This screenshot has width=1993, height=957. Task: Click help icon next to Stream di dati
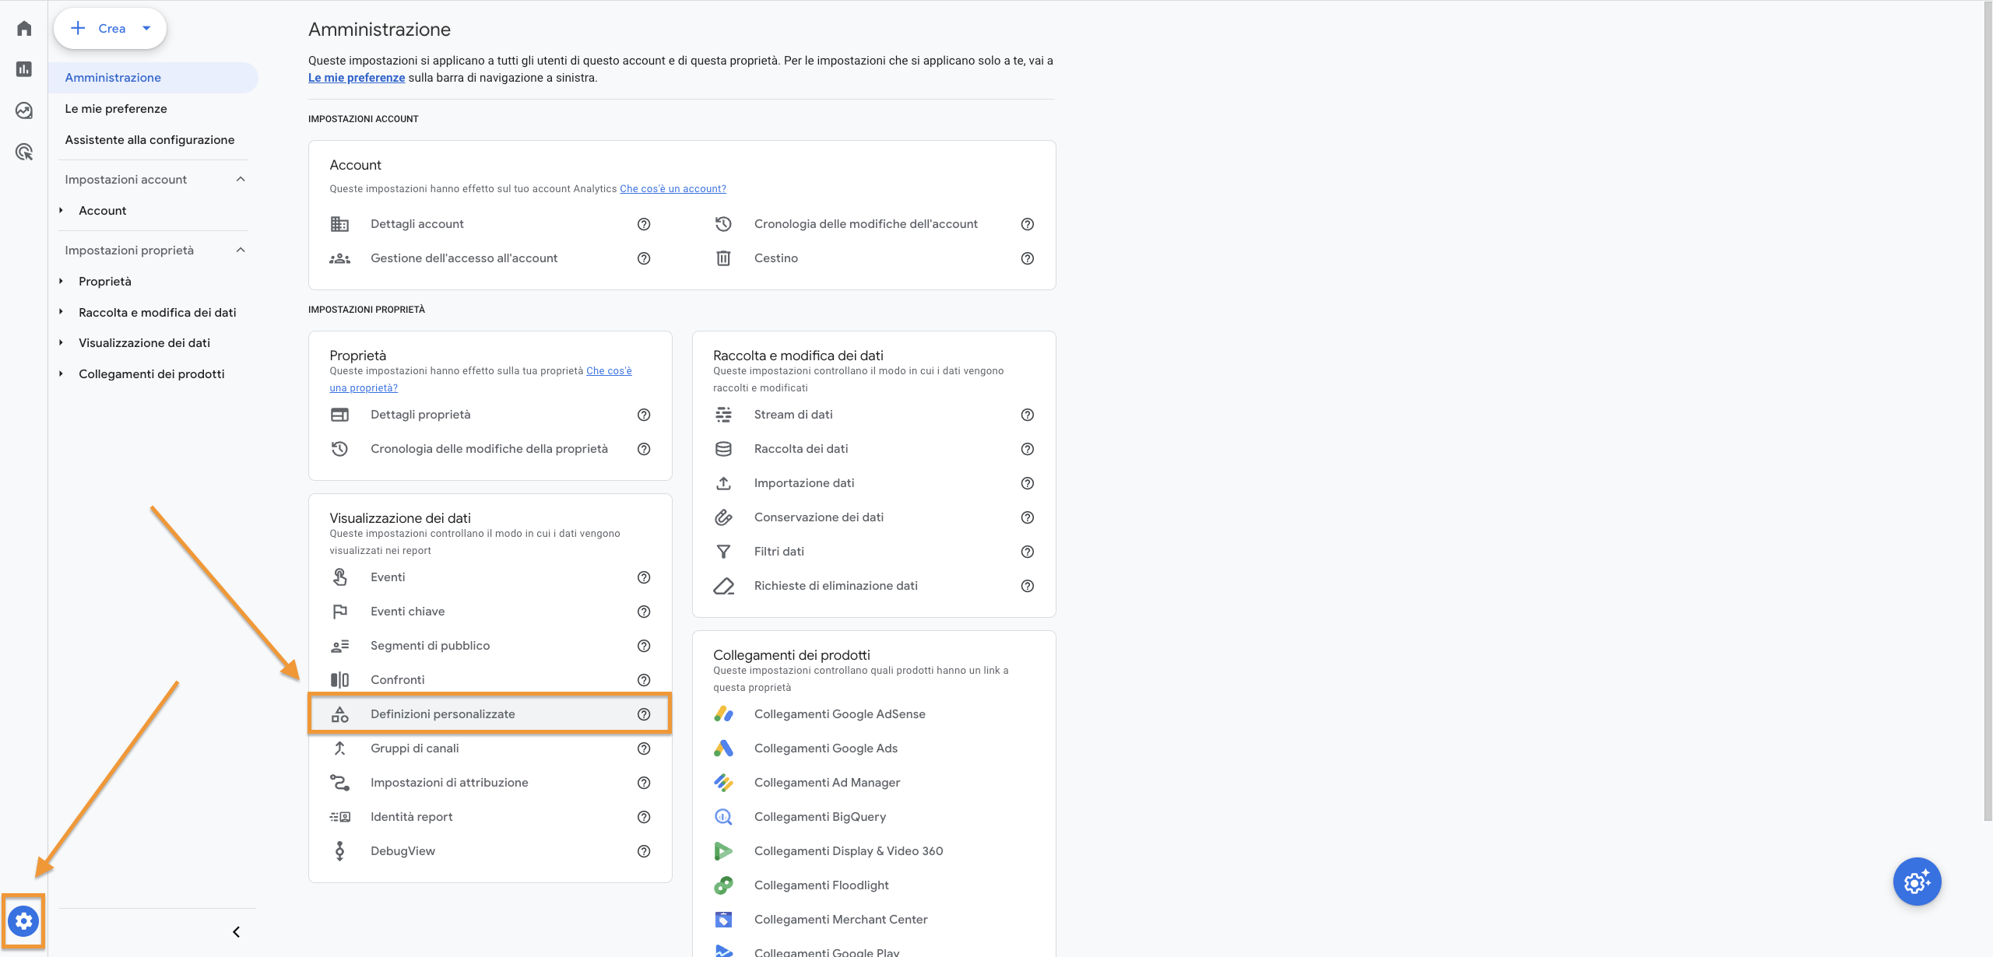pos(1028,415)
